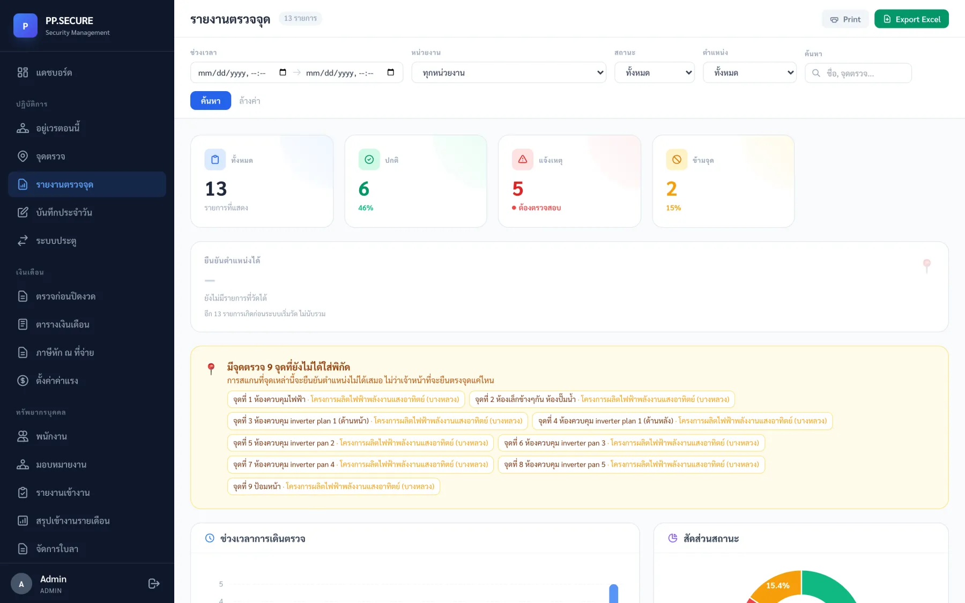Click the จุดที่ 5 ห้องควบคุม inverter pan 2 chip
This screenshot has height=603, width=965.
click(360, 443)
